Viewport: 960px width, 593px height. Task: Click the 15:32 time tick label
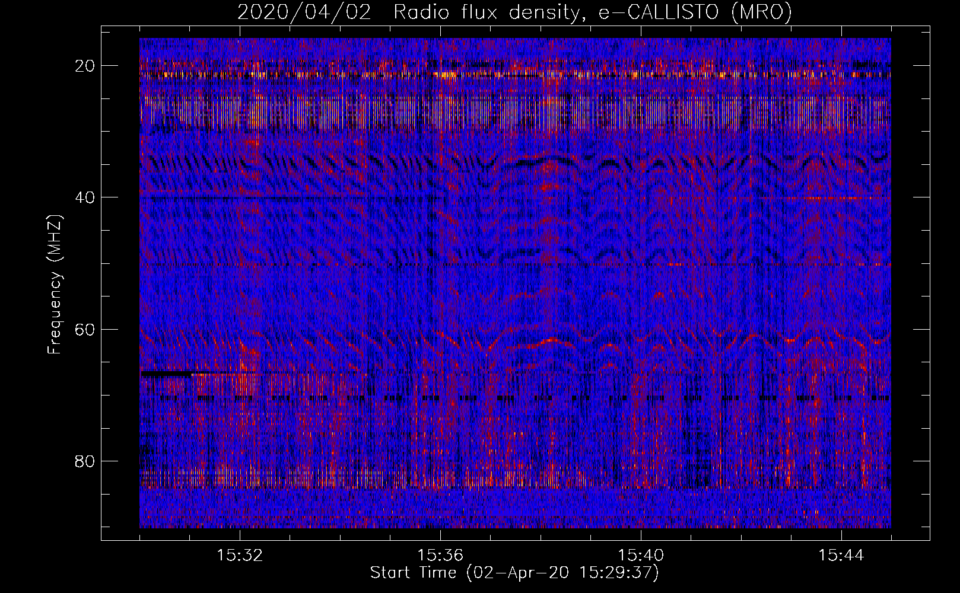point(240,556)
